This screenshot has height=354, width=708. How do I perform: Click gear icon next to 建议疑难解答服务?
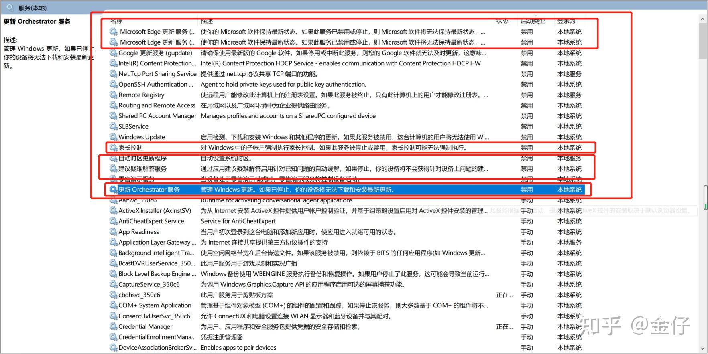113,168
